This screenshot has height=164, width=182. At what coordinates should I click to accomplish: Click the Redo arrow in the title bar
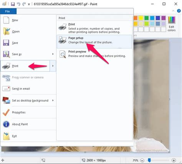(x=24, y=4)
